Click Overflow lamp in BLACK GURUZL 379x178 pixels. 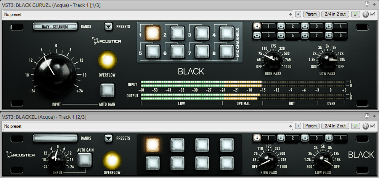[108, 60]
